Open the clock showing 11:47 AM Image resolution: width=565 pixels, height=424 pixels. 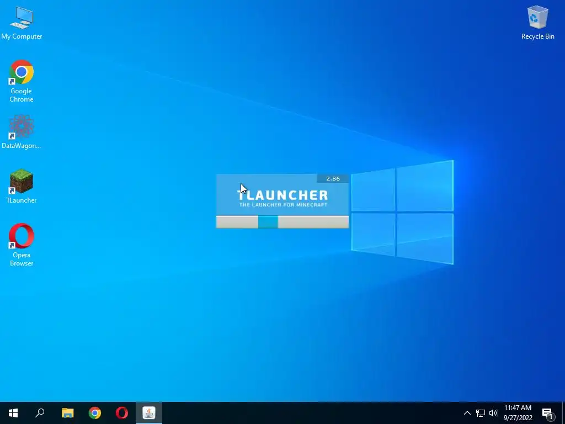point(518,413)
